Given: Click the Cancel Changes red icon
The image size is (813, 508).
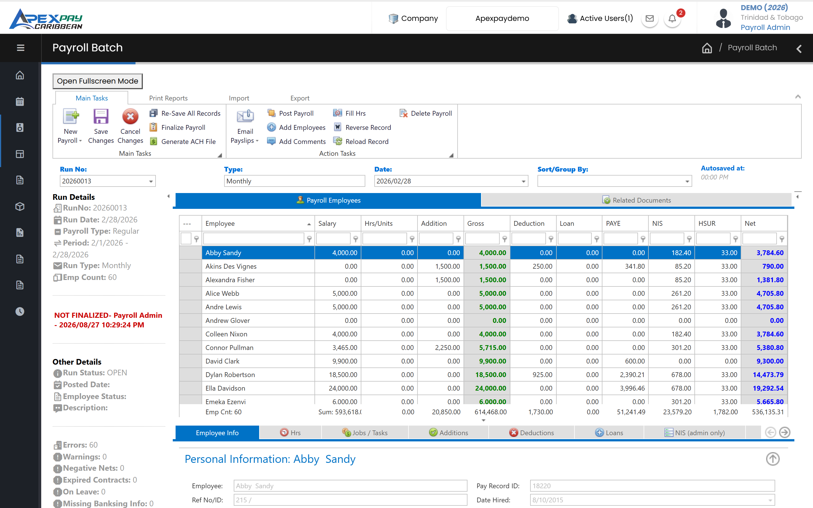Looking at the screenshot, I should click(130, 117).
